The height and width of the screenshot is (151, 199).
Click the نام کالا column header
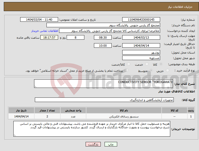coord(124,110)
